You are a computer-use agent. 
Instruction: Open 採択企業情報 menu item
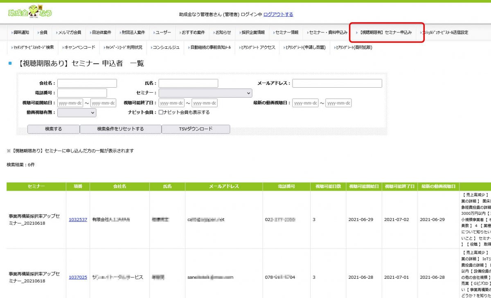252,32
